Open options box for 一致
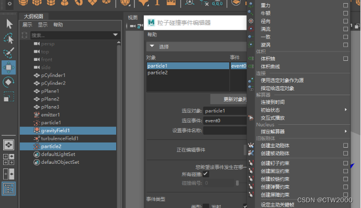This screenshot has width=361, height=208. click(345, 37)
